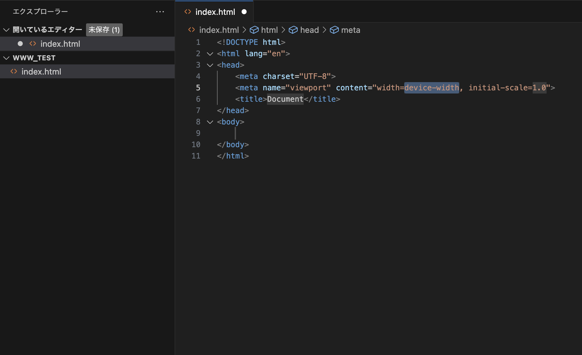This screenshot has height=355, width=582.
Task: Collapse the 開いているエディター section
Action: coord(6,29)
